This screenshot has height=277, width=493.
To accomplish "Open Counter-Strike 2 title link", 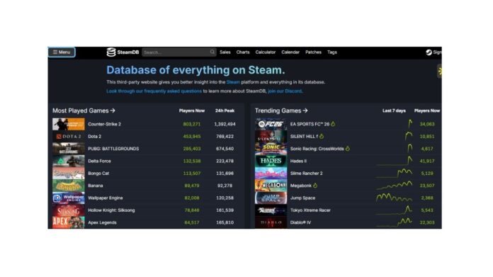I will pyautogui.click(x=104, y=124).
